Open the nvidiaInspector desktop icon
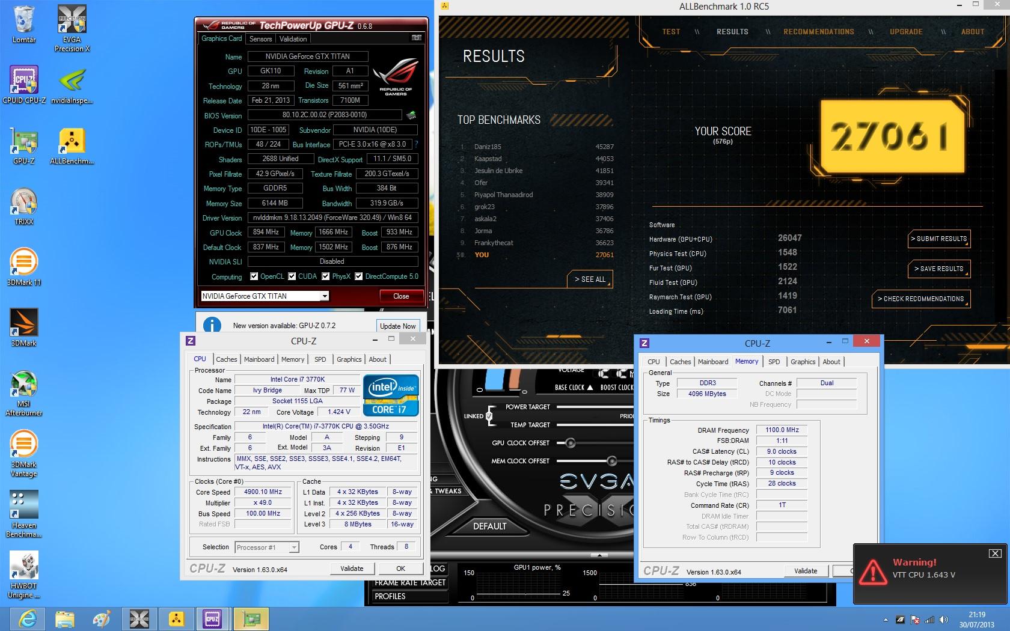This screenshot has height=631, width=1010. click(72, 85)
